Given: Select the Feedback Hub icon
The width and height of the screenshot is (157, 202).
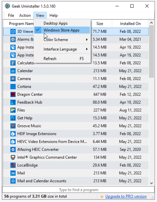Looking at the screenshot, I should point(13,102).
